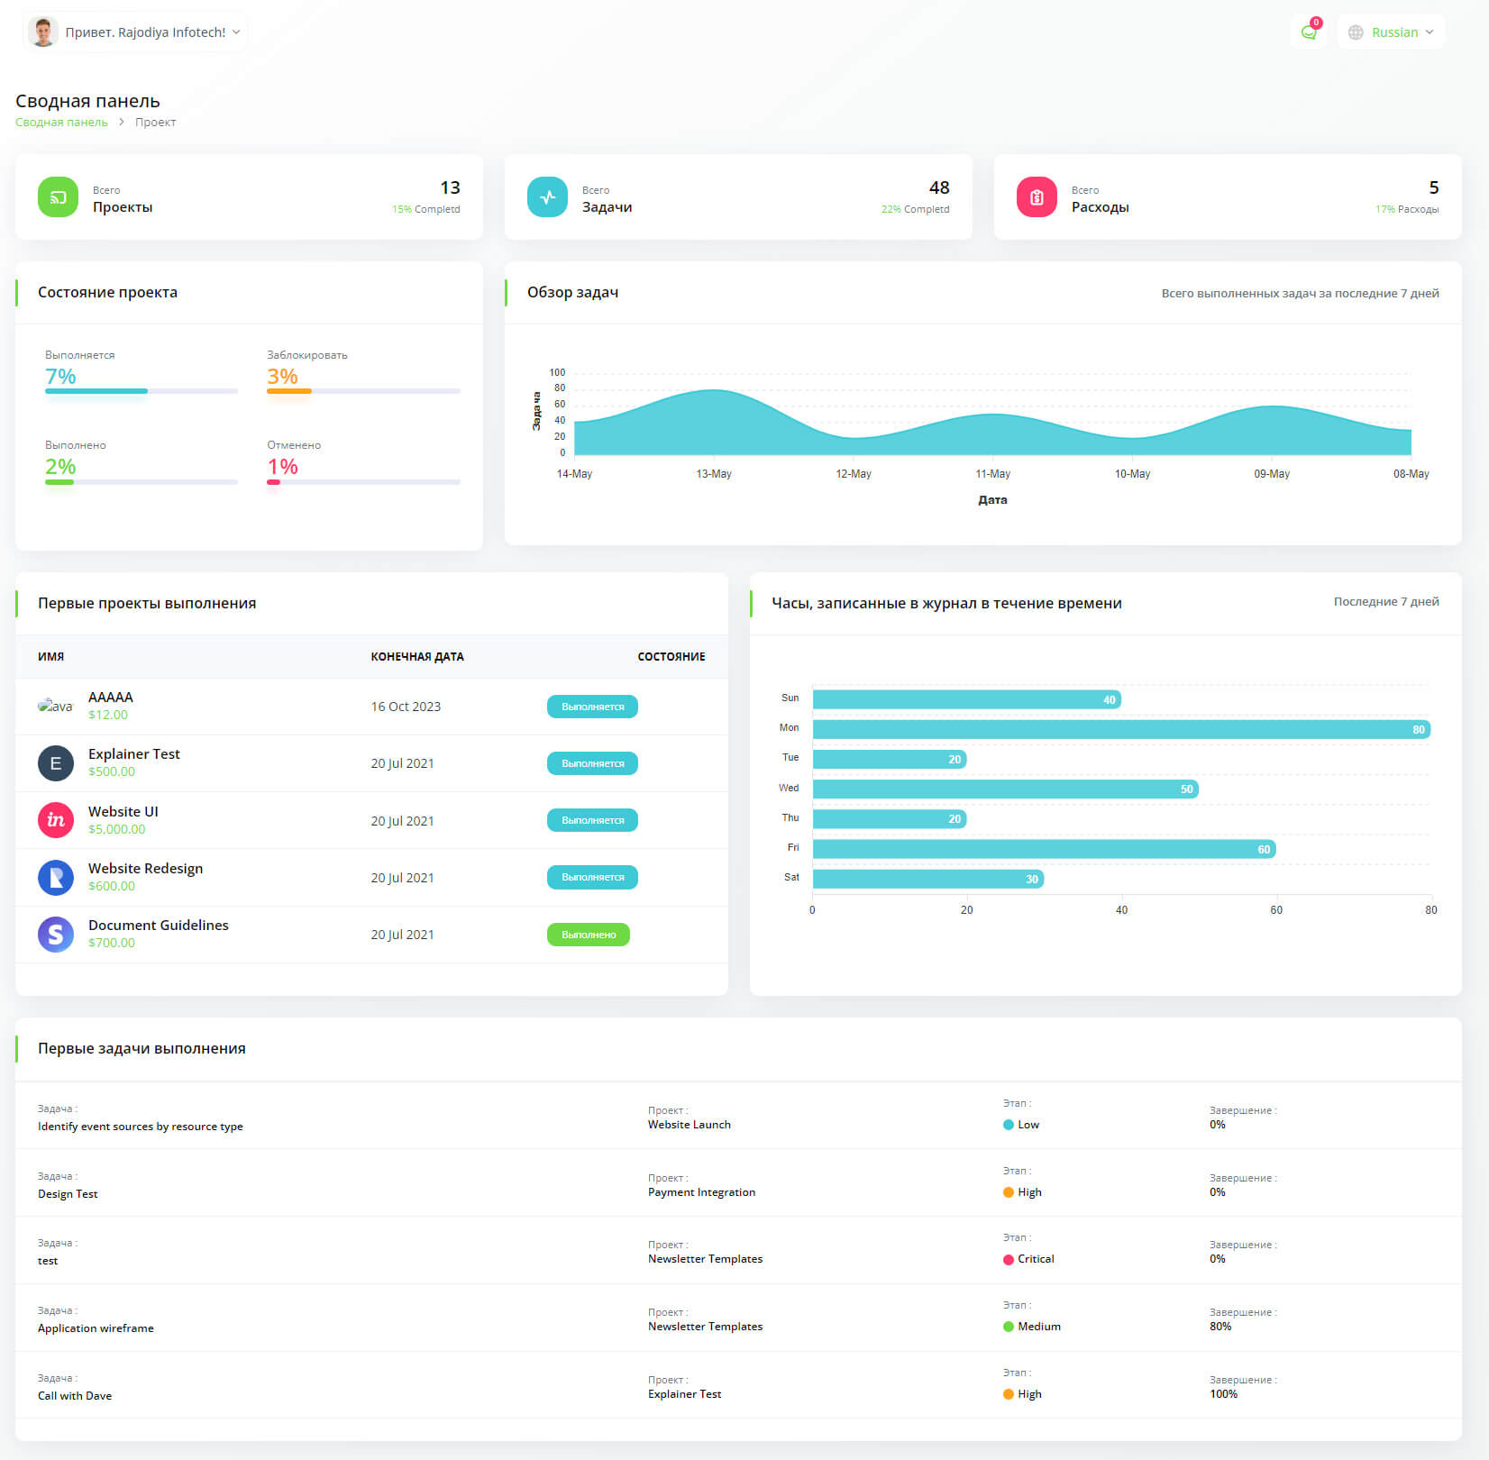Image resolution: width=1489 pixels, height=1460 pixels.
Task: Open the Identify event sources task
Action: click(x=141, y=1127)
